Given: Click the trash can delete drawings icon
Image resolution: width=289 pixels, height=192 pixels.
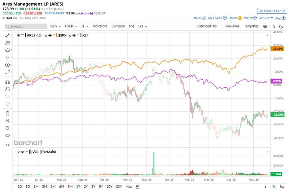Looking at the screenshot, I should click(7, 113).
